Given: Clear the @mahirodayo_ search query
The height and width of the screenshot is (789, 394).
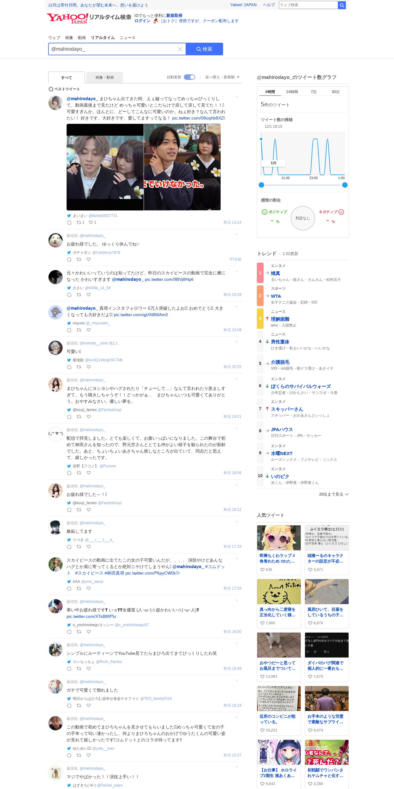Looking at the screenshot, I should pos(180,49).
